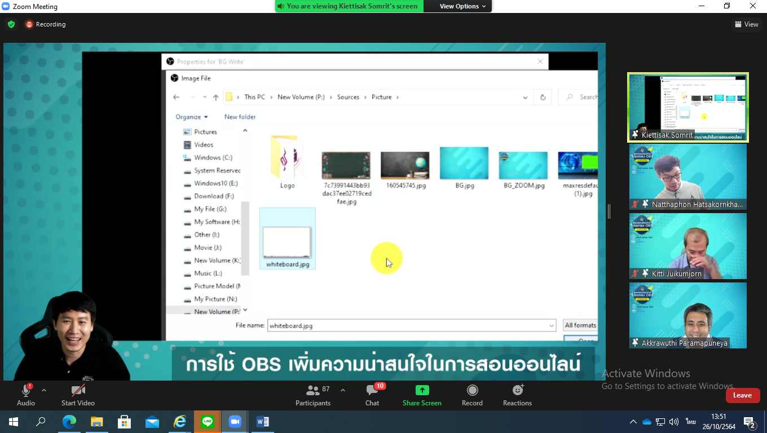The image size is (767, 433).
Task: Open the Reactions menu
Action: pos(517,395)
